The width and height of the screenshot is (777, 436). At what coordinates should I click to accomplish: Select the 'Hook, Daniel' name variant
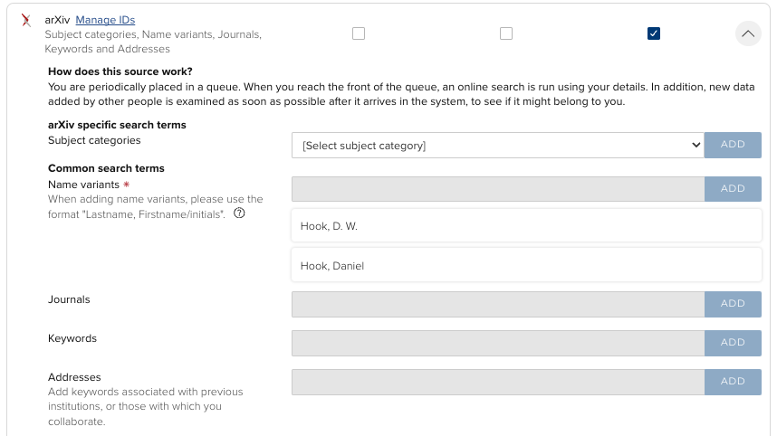coord(525,266)
